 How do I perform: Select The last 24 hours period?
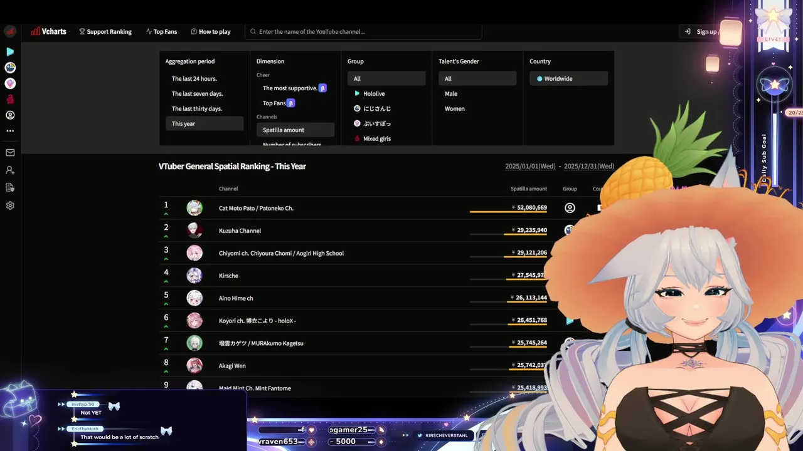(205, 78)
